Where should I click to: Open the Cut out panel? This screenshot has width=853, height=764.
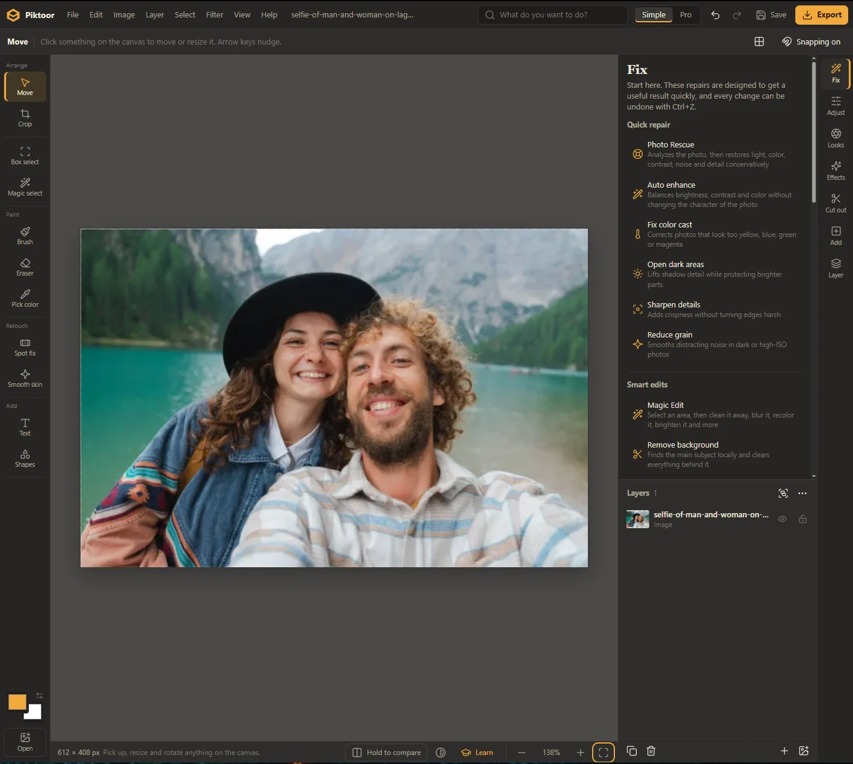(836, 203)
